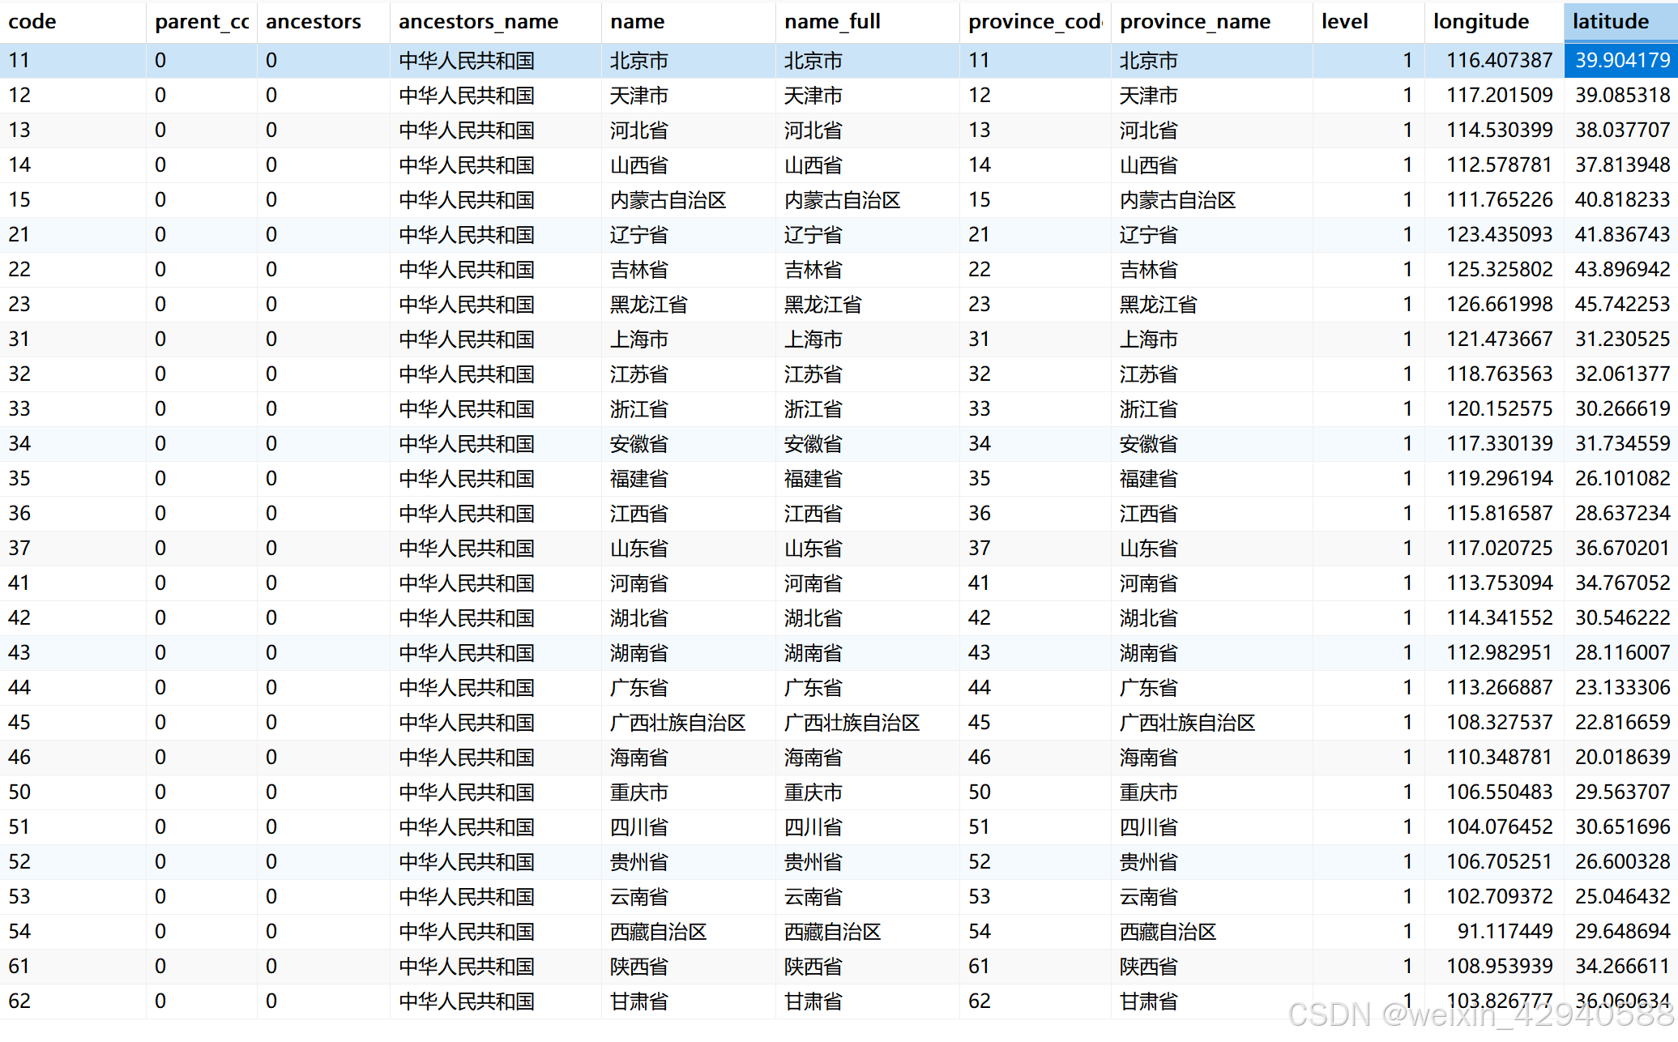This screenshot has width=1678, height=1042.
Task: Select the code cell with value 62
Action: click(x=20, y=1001)
